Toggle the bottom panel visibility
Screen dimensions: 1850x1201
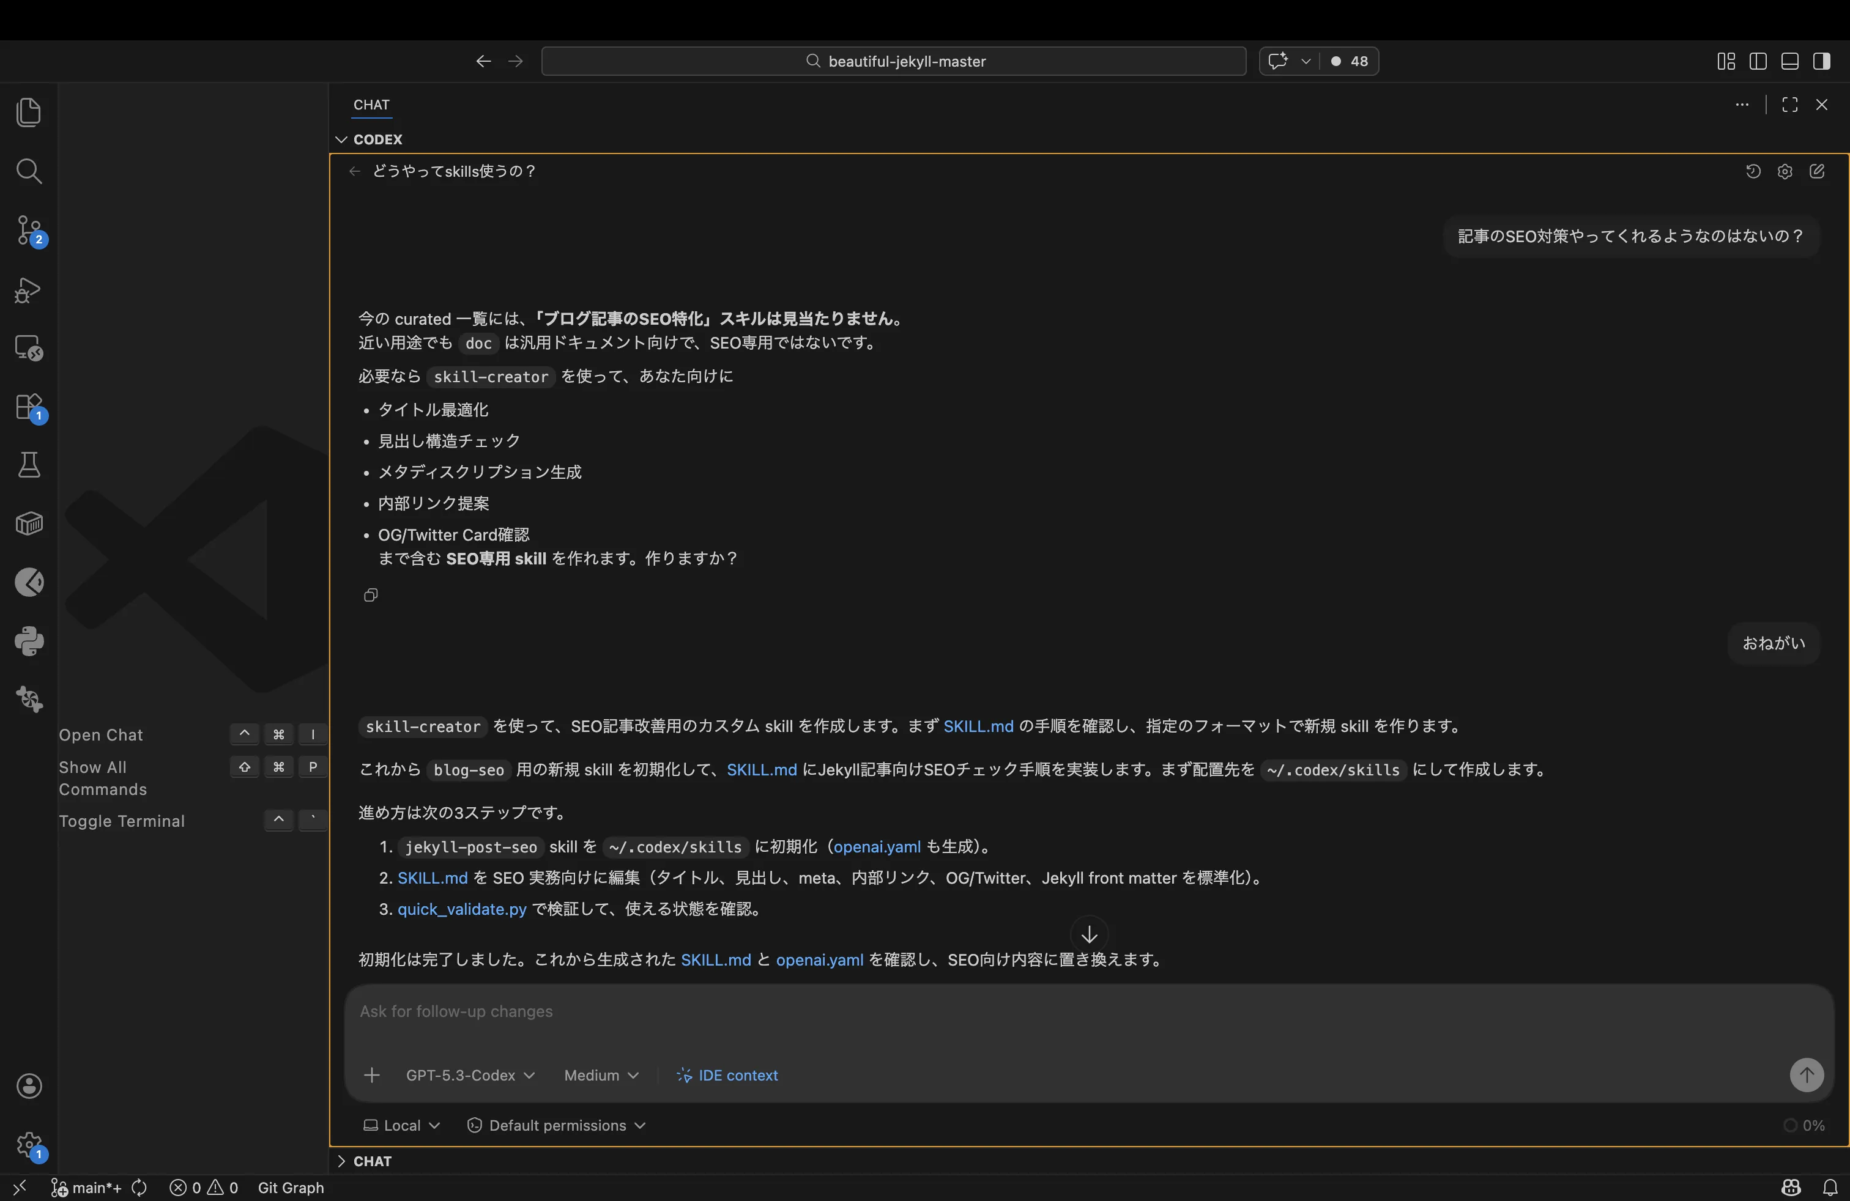pyautogui.click(x=1789, y=61)
